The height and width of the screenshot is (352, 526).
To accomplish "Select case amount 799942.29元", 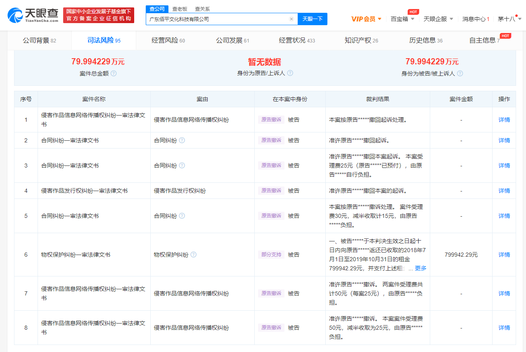I will [x=461, y=255].
